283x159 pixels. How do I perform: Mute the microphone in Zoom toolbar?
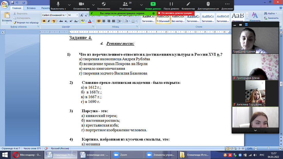coord(58,4)
